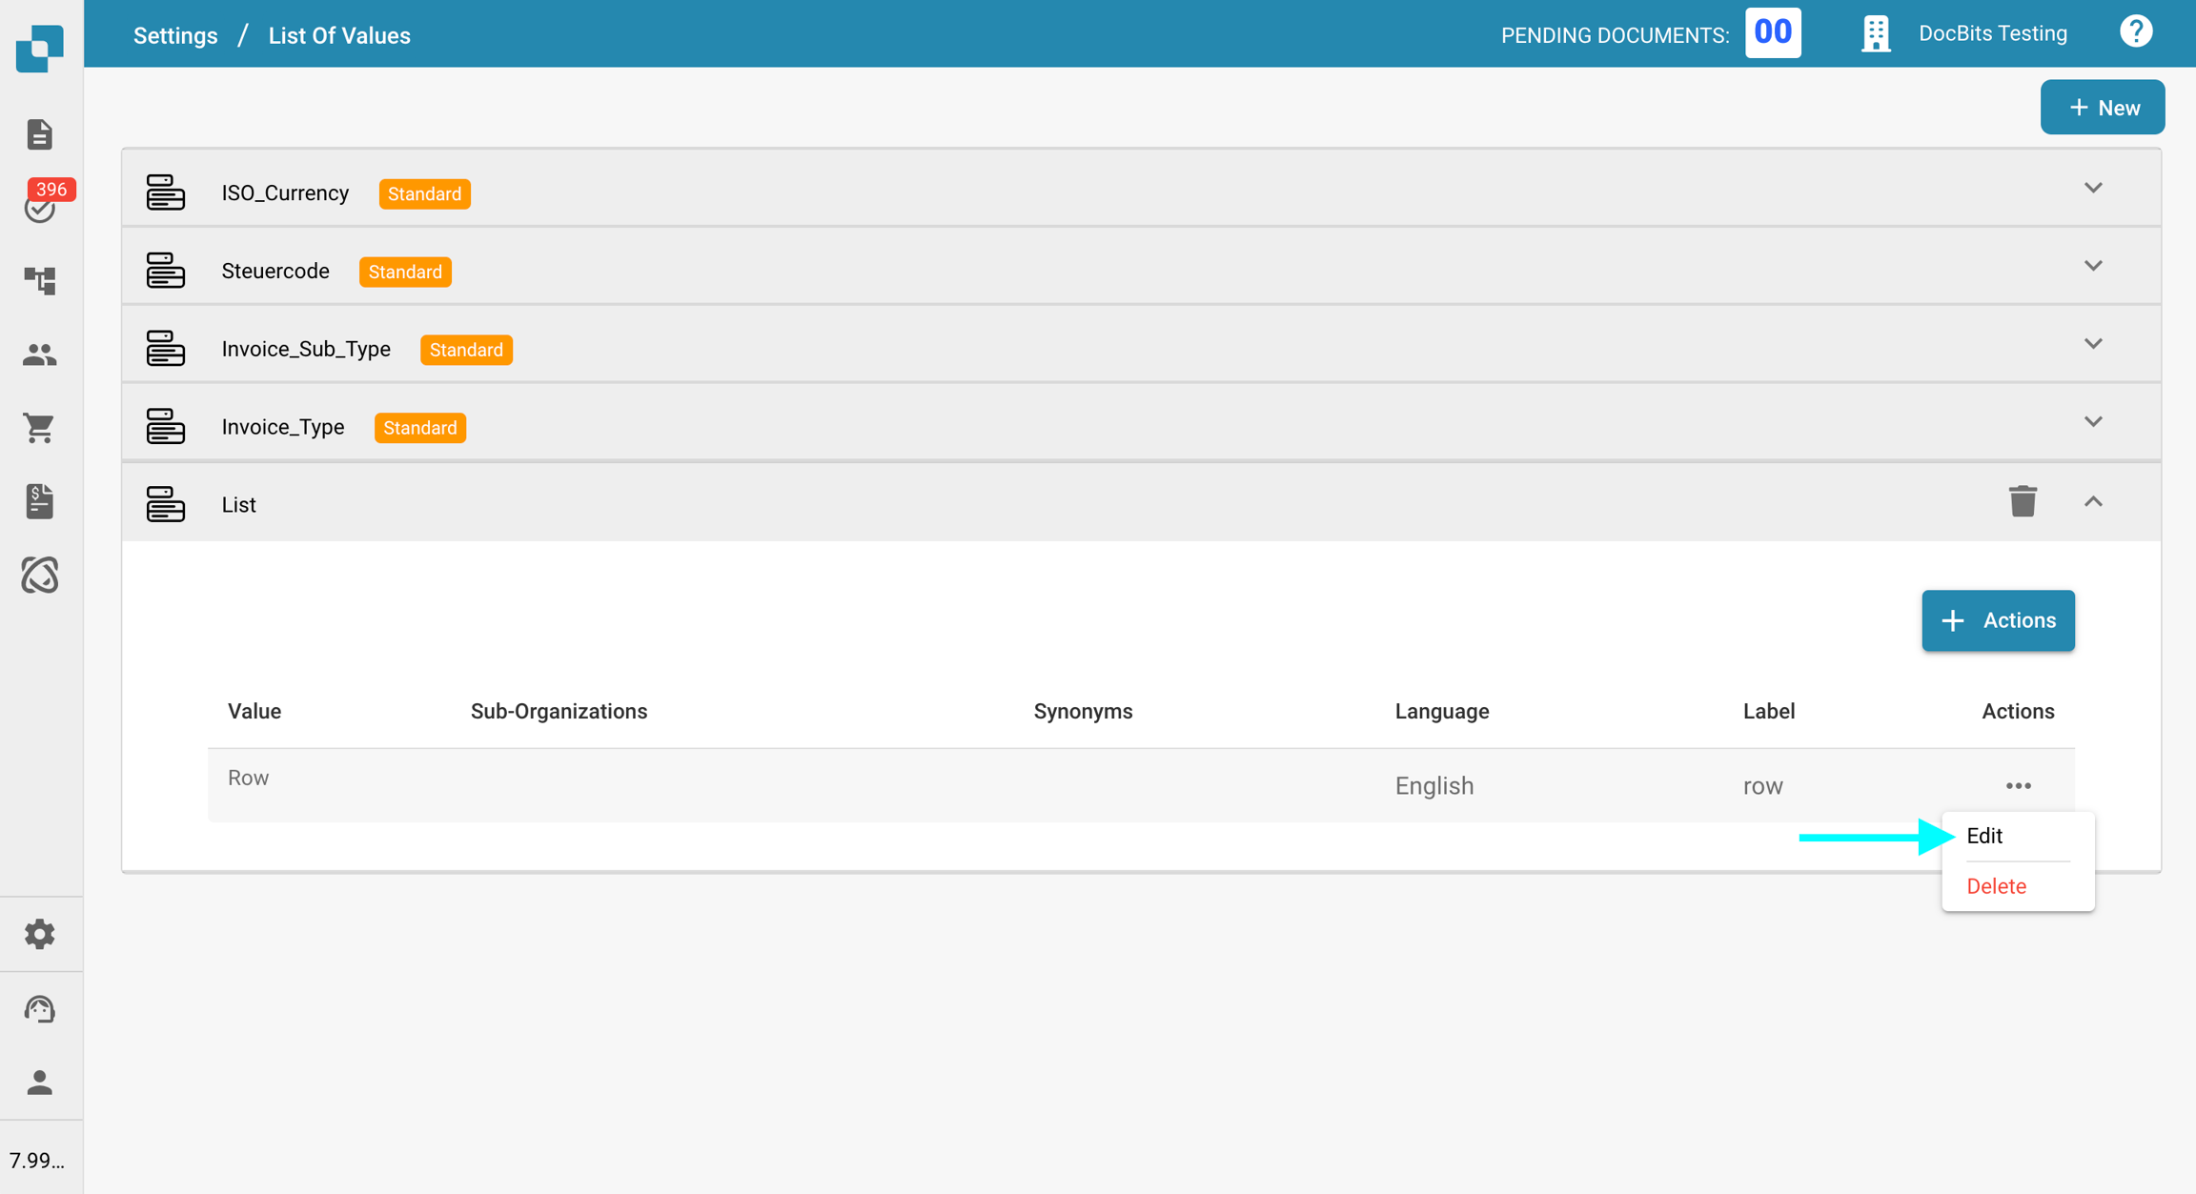Image resolution: width=2196 pixels, height=1194 pixels.
Task: Expand the ISO_Currency list
Action: pyautogui.click(x=2093, y=188)
